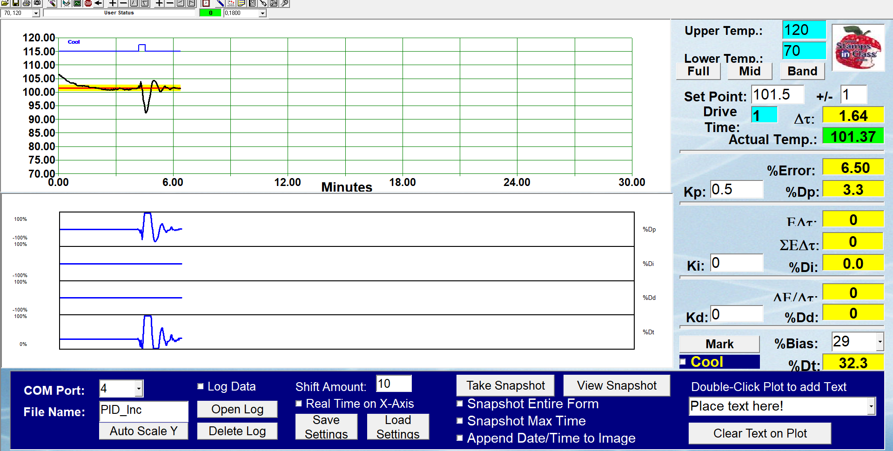This screenshot has width=893, height=451.
Task: Click the Band range button
Action: (802, 71)
